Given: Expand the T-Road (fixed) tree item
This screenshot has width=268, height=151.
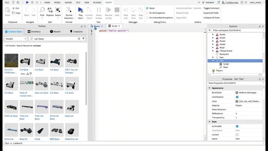Looking at the screenshot, I should pyautogui.click(x=213, y=51).
